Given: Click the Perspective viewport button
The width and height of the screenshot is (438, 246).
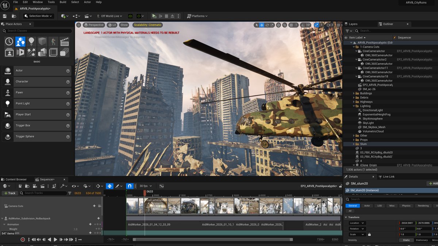Looking at the screenshot, I should tap(94, 25).
